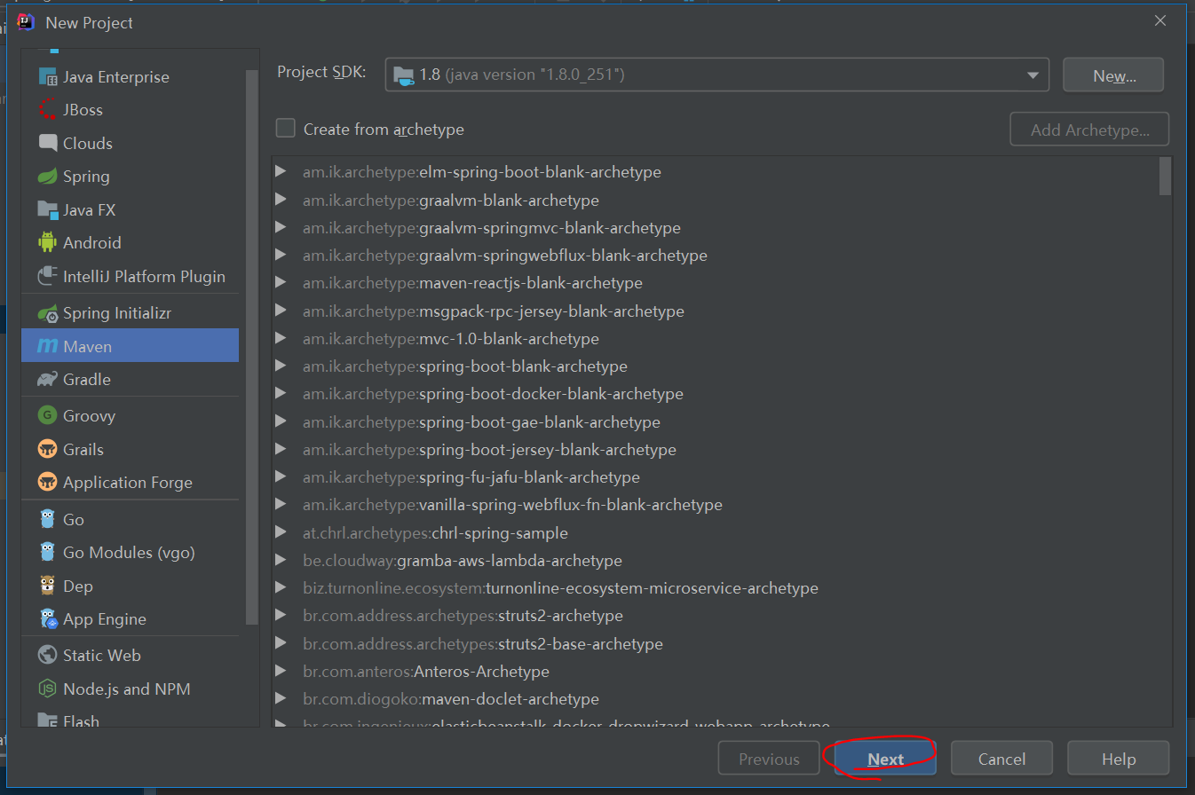Click the JBoss icon in sidebar
Screen dimensions: 1195x795
48,110
